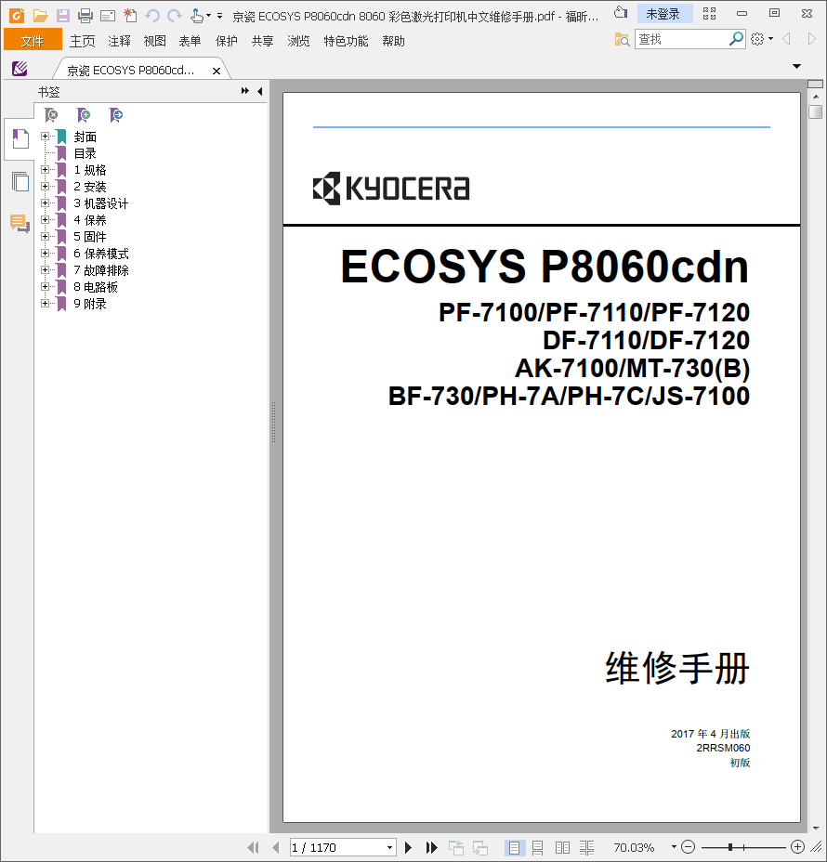The image size is (827, 862).
Task: Open the 文件 menu
Action: pyautogui.click(x=33, y=41)
